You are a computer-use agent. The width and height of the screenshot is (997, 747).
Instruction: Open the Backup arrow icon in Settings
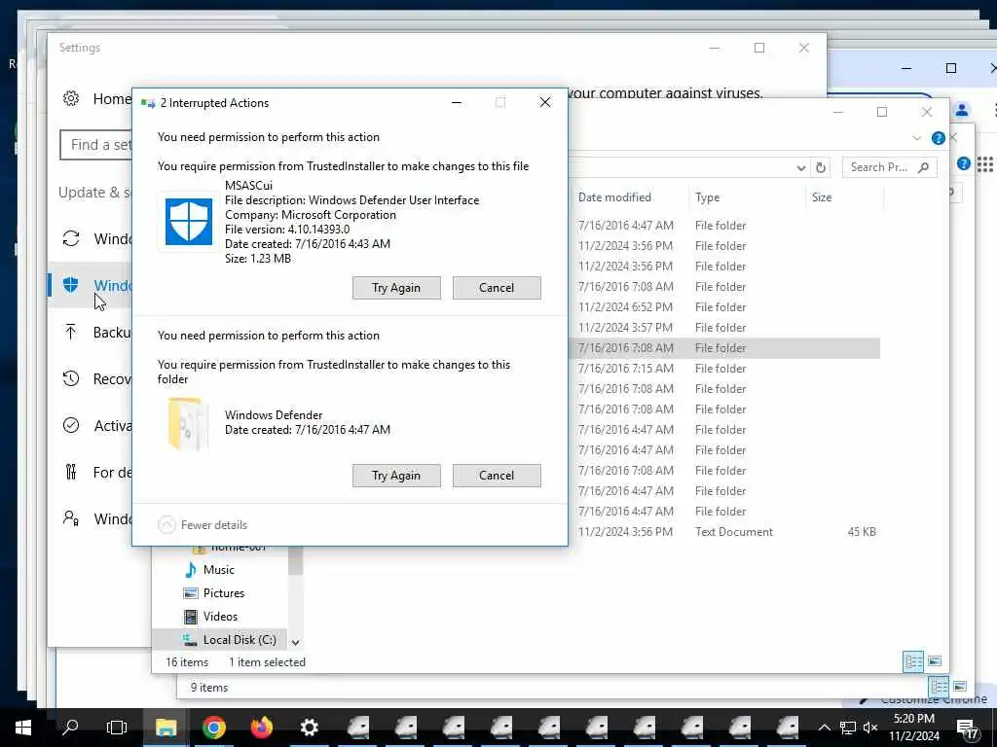pos(70,332)
